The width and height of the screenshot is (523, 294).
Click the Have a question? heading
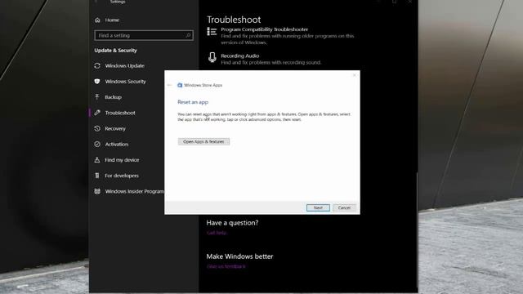[232, 223]
